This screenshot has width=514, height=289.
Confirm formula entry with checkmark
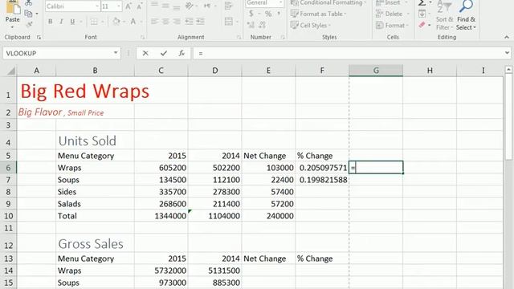pos(164,53)
